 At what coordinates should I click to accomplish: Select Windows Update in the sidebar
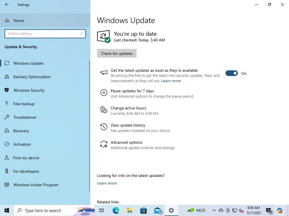click(45, 63)
